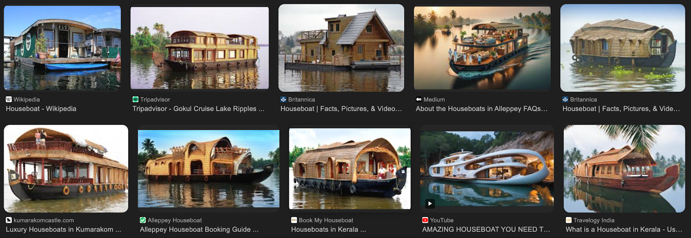This screenshot has height=238, width=691.
Task: Play the YouTube houseboat video badge
Action: coord(430,204)
